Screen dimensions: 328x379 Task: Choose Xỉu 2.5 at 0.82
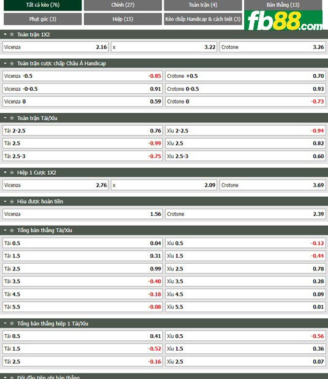point(245,144)
